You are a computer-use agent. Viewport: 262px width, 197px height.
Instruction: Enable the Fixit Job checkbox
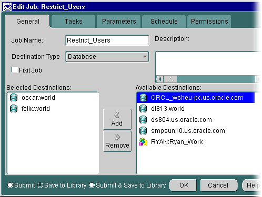point(14,70)
